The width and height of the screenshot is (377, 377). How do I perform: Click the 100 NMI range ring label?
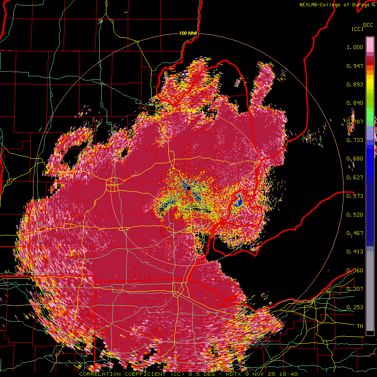tap(188, 33)
